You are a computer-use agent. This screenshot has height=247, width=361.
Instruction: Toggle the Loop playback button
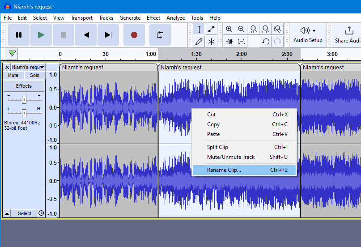[x=160, y=35]
